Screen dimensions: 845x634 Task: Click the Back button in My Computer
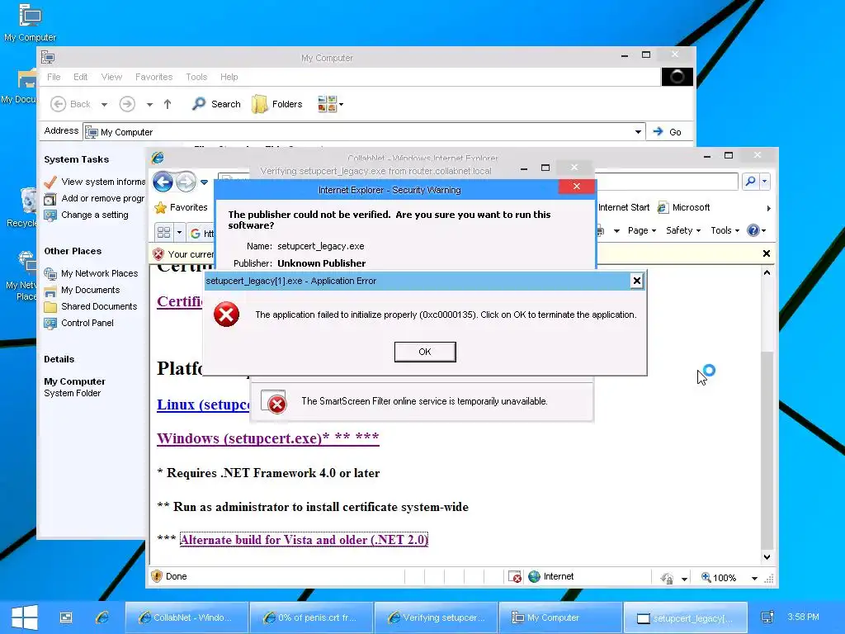tap(70, 104)
